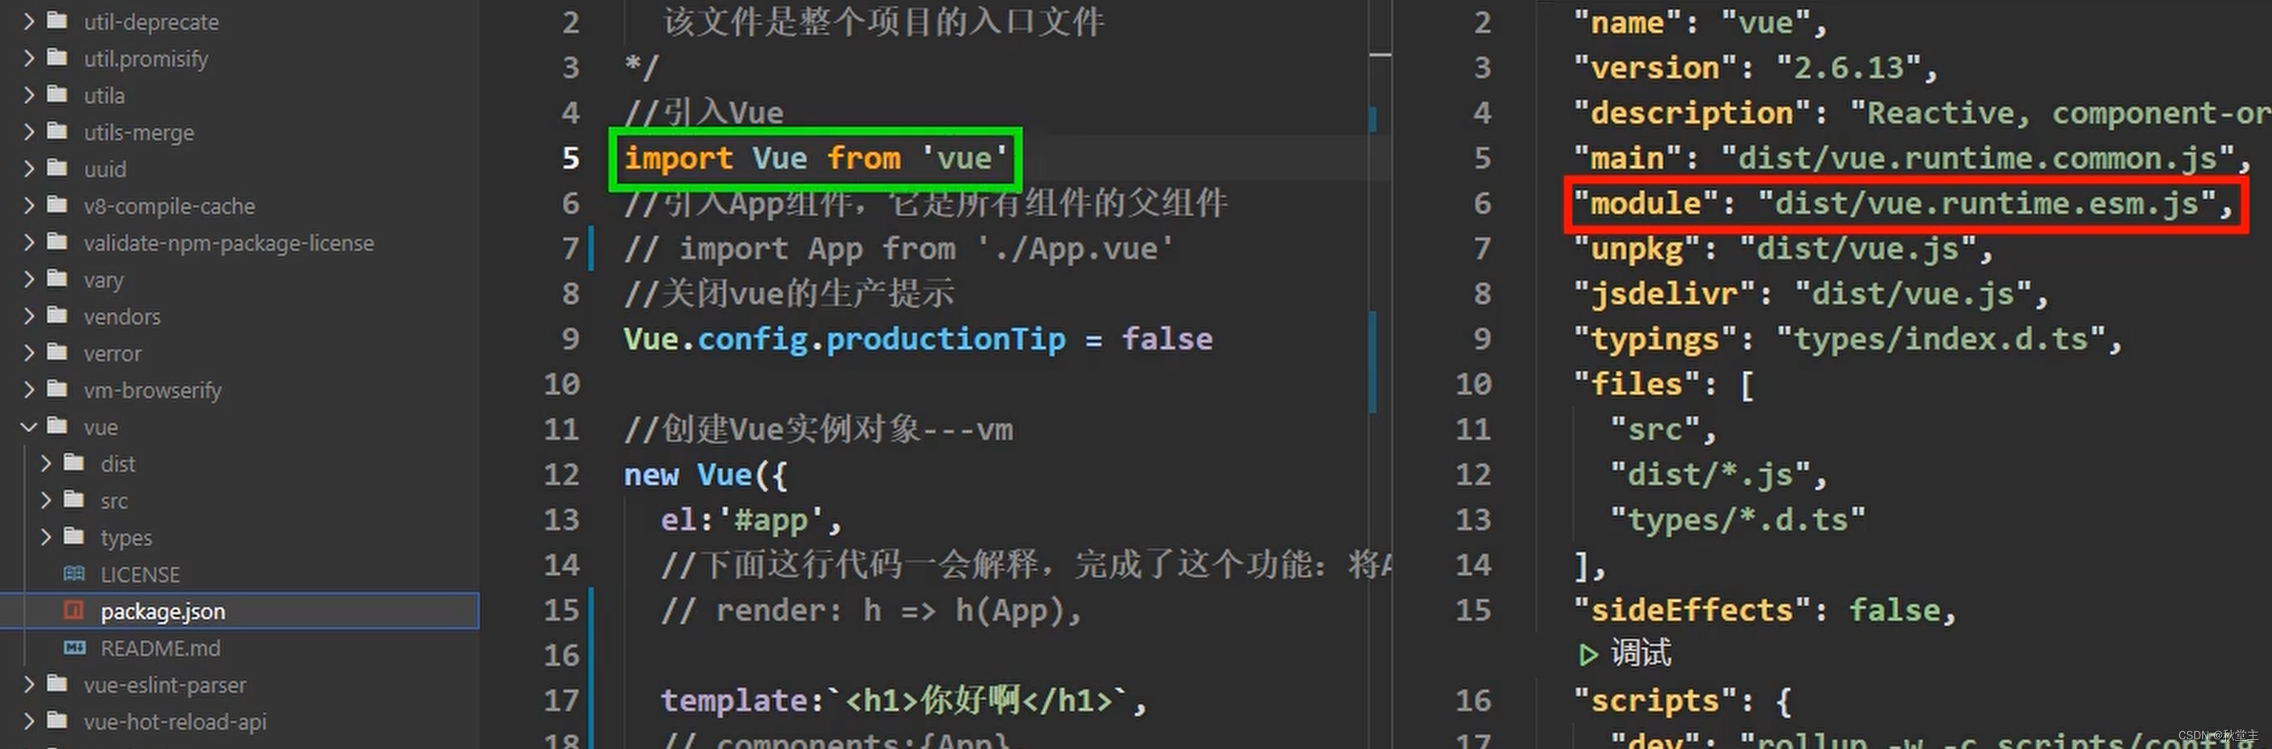Click the "main" entry in package.json
The width and height of the screenshot is (2272, 749).
pyautogui.click(x=1913, y=158)
